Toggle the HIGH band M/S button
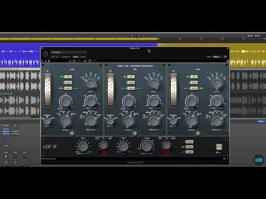Viewport: 266px width, 199px height. coord(194,88)
